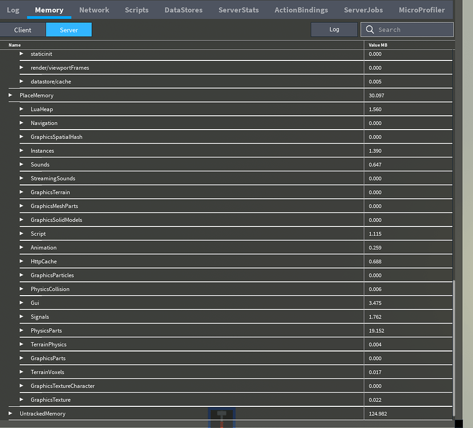Open the ActionBindings tab
The width and height of the screenshot is (473, 428).
(x=301, y=10)
